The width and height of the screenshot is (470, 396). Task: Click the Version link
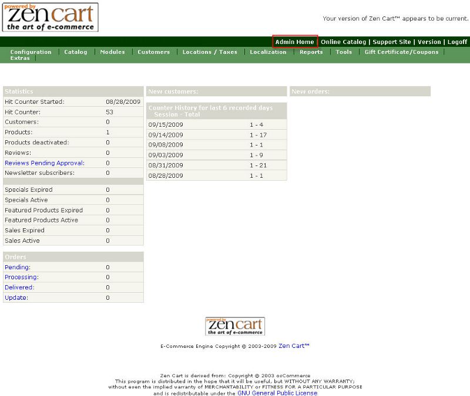point(429,42)
